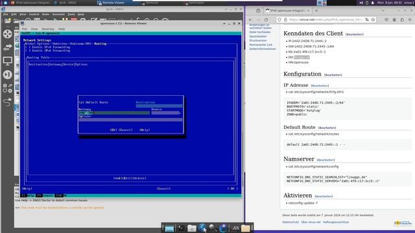The width and height of the screenshot is (415, 233).
Task: Open Datei hochladen sidebar link
Action: pos(260,32)
